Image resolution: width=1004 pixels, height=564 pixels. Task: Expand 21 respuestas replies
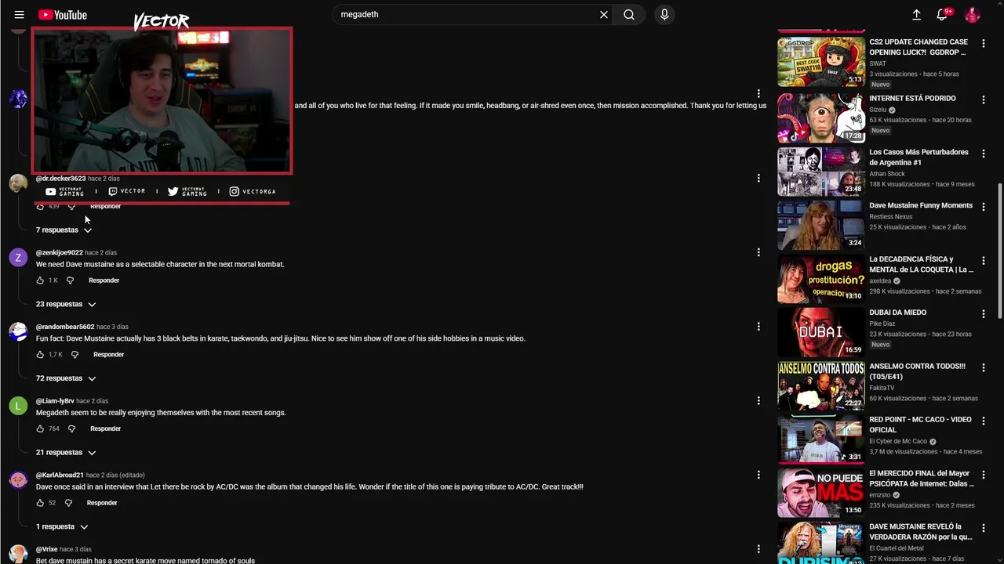(x=66, y=453)
